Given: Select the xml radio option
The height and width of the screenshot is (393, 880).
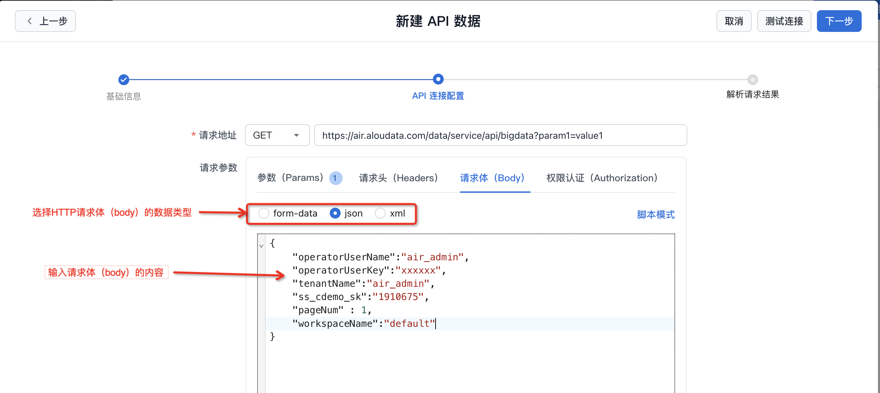Looking at the screenshot, I should pyautogui.click(x=380, y=213).
